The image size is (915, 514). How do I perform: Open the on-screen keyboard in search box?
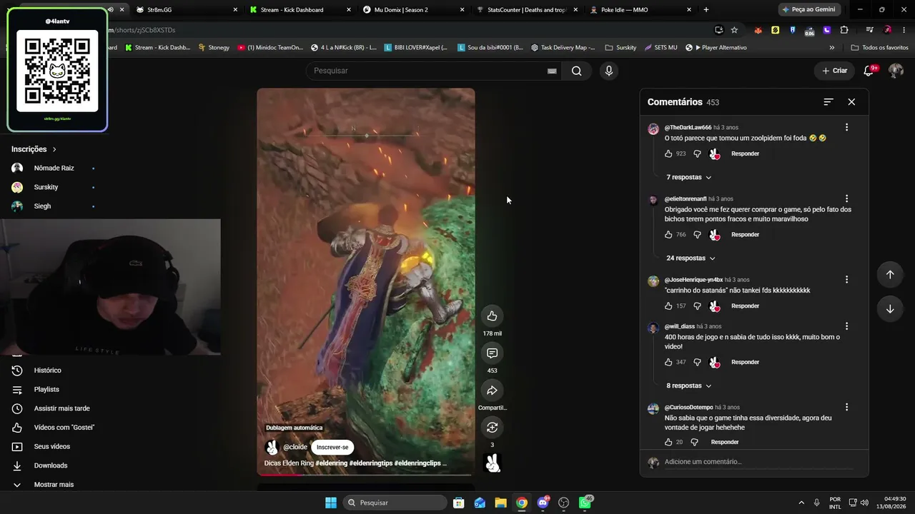coord(552,71)
